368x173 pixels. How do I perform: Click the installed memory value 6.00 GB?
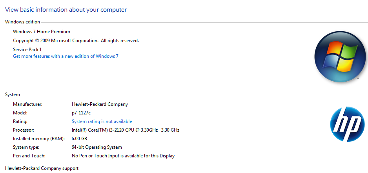[79, 139]
